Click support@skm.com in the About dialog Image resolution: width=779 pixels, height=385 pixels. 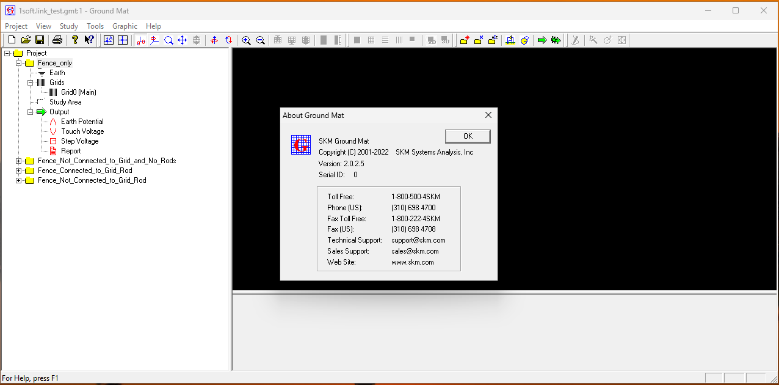click(418, 240)
